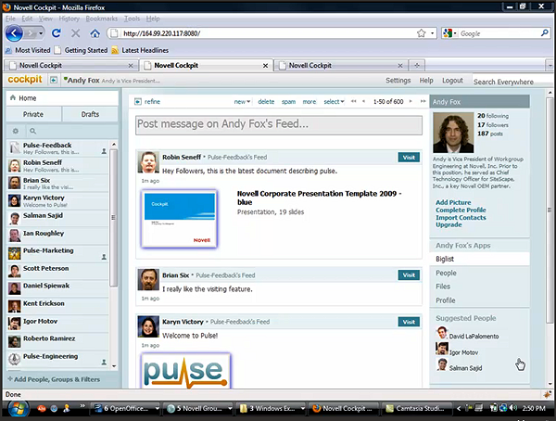Open the File menu
The width and height of the screenshot is (556, 421).
(10, 19)
